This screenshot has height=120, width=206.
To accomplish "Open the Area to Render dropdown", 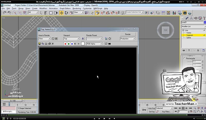I will point(45,39).
